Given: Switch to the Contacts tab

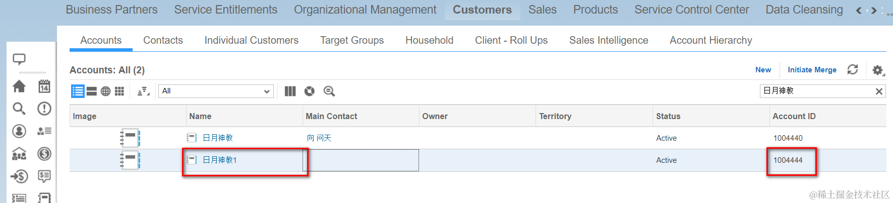Looking at the screenshot, I should 163,40.
